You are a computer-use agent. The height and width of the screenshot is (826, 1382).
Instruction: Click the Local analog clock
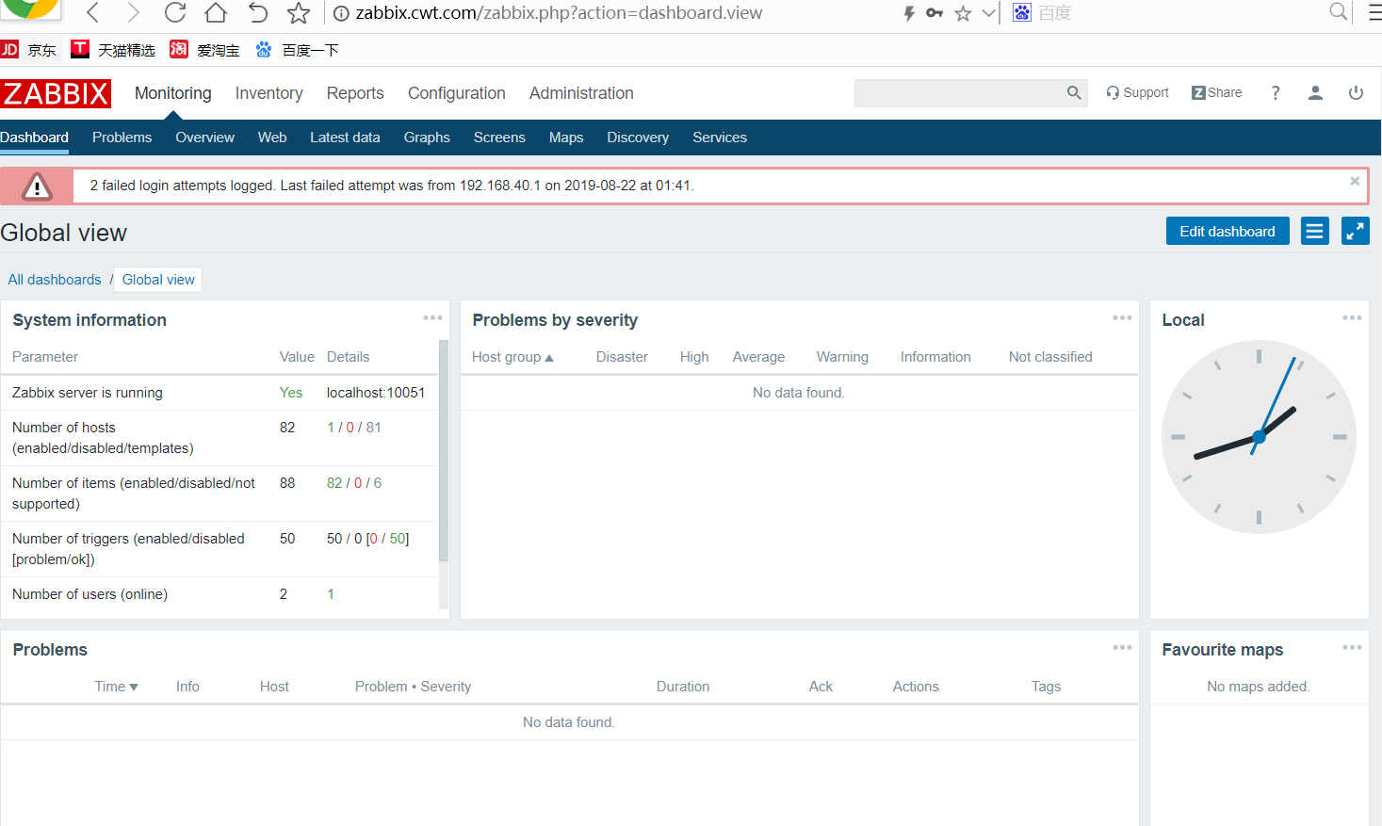tap(1259, 437)
